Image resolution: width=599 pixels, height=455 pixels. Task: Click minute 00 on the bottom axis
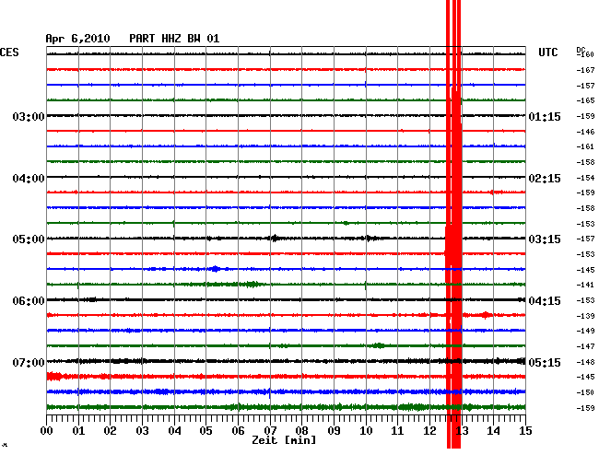coord(47,430)
